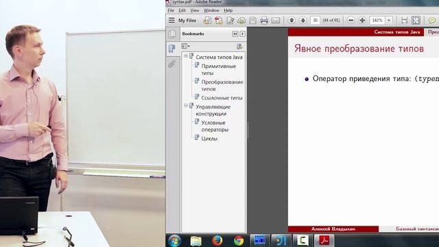Click the page number input field

[x=315, y=20]
